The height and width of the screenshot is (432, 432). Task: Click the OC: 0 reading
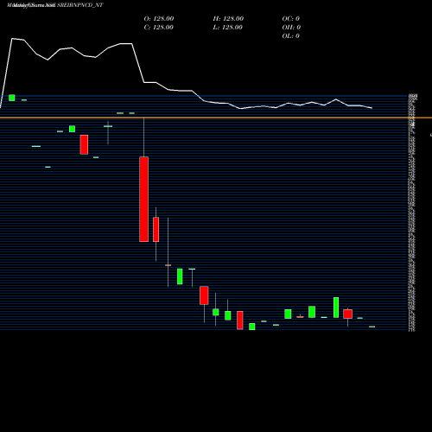(x=290, y=18)
